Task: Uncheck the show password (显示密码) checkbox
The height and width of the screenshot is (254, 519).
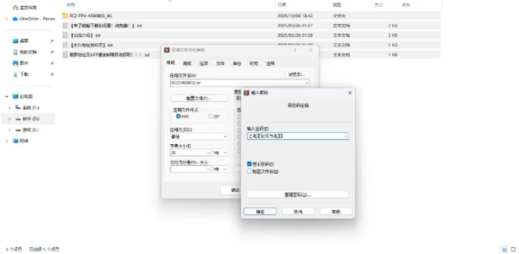Action: (250, 164)
